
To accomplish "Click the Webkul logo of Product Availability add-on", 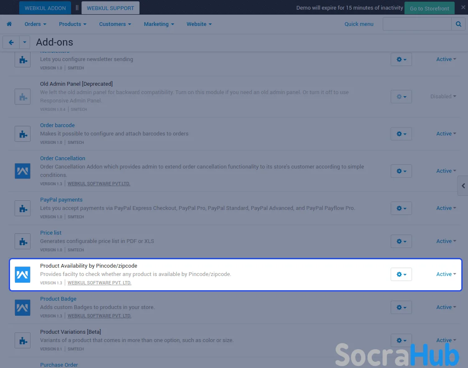I will pos(23,274).
